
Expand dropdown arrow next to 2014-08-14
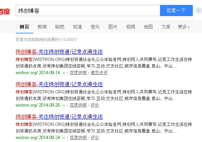point(64,73)
